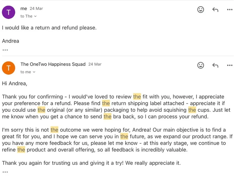Reply to the first email from me
The height and width of the screenshot is (180, 239).
tap(215, 10)
